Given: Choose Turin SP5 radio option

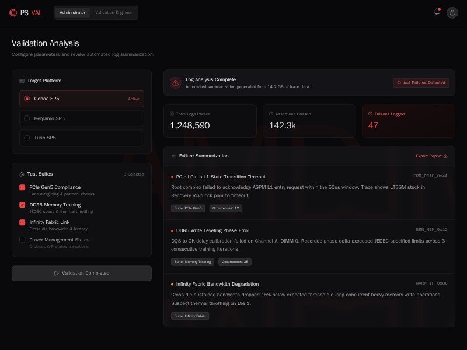Looking at the screenshot, I should pyautogui.click(x=27, y=138).
